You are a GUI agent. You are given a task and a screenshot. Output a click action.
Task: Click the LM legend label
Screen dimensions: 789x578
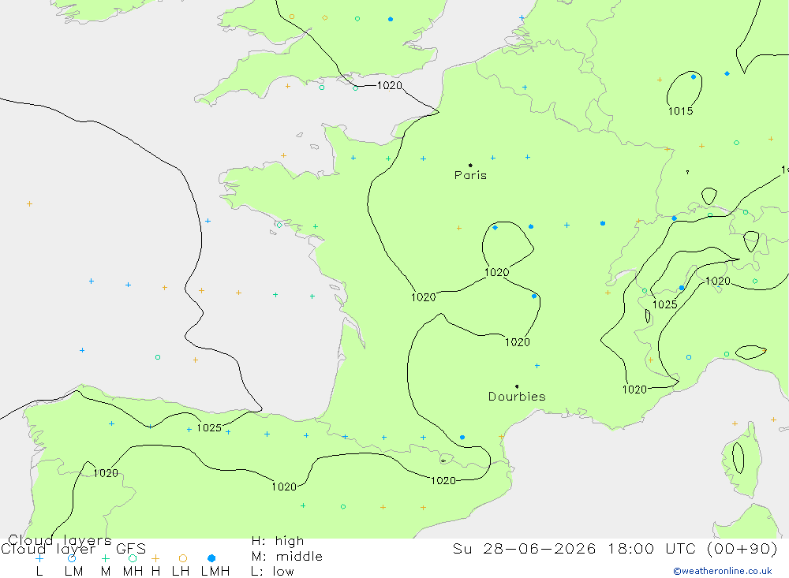(x=73, y=572)
